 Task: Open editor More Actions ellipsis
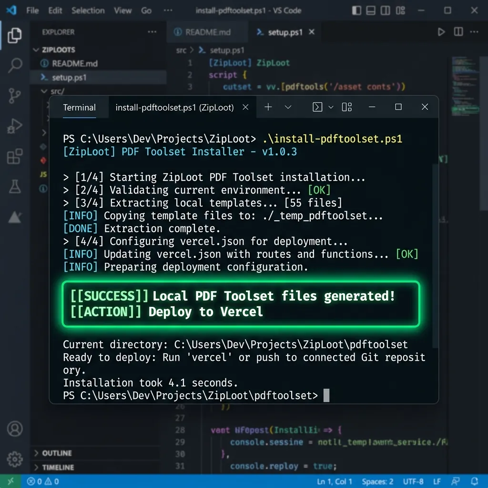pos(474,32)
